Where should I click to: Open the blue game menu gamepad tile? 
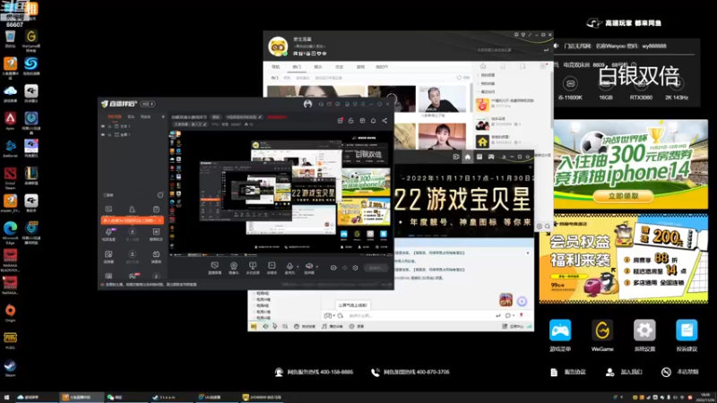[x=560, y=330]
